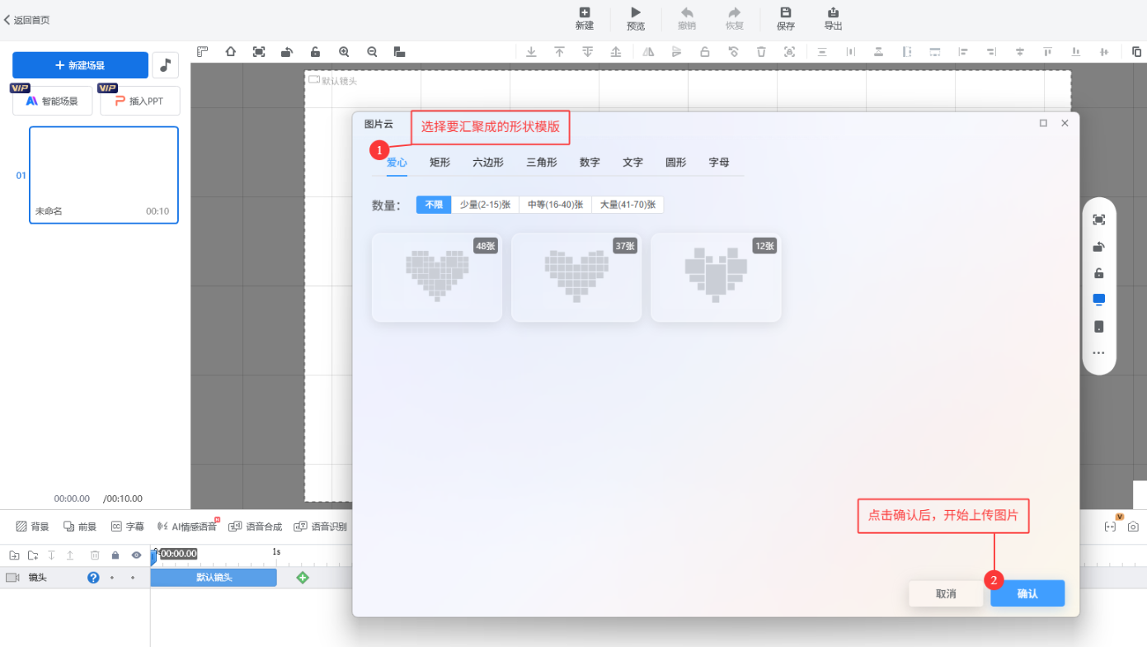Select the 大量(41-70)张 quantity filter
The height and width of the screenshot is (647, 1147).
[628, 205]
